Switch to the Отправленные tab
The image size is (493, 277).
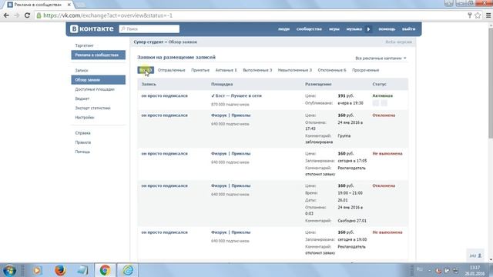pos(171,70)
